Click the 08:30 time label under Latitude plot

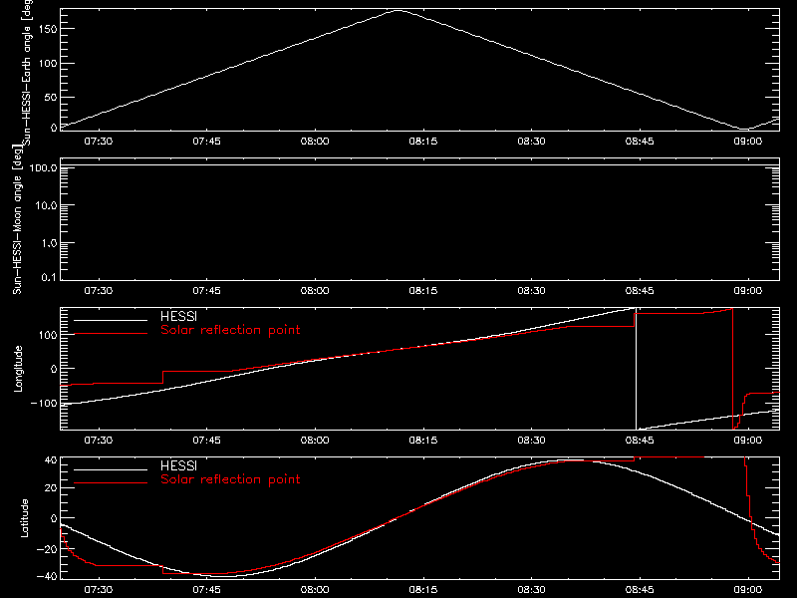click(531, 590)
